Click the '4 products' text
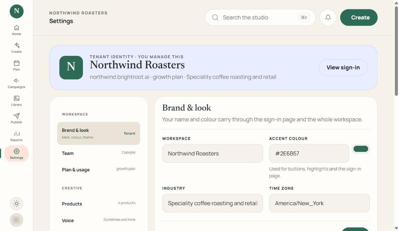Image resolution: width=399 pixels, height=231 pixels. (x=127, y=203)
